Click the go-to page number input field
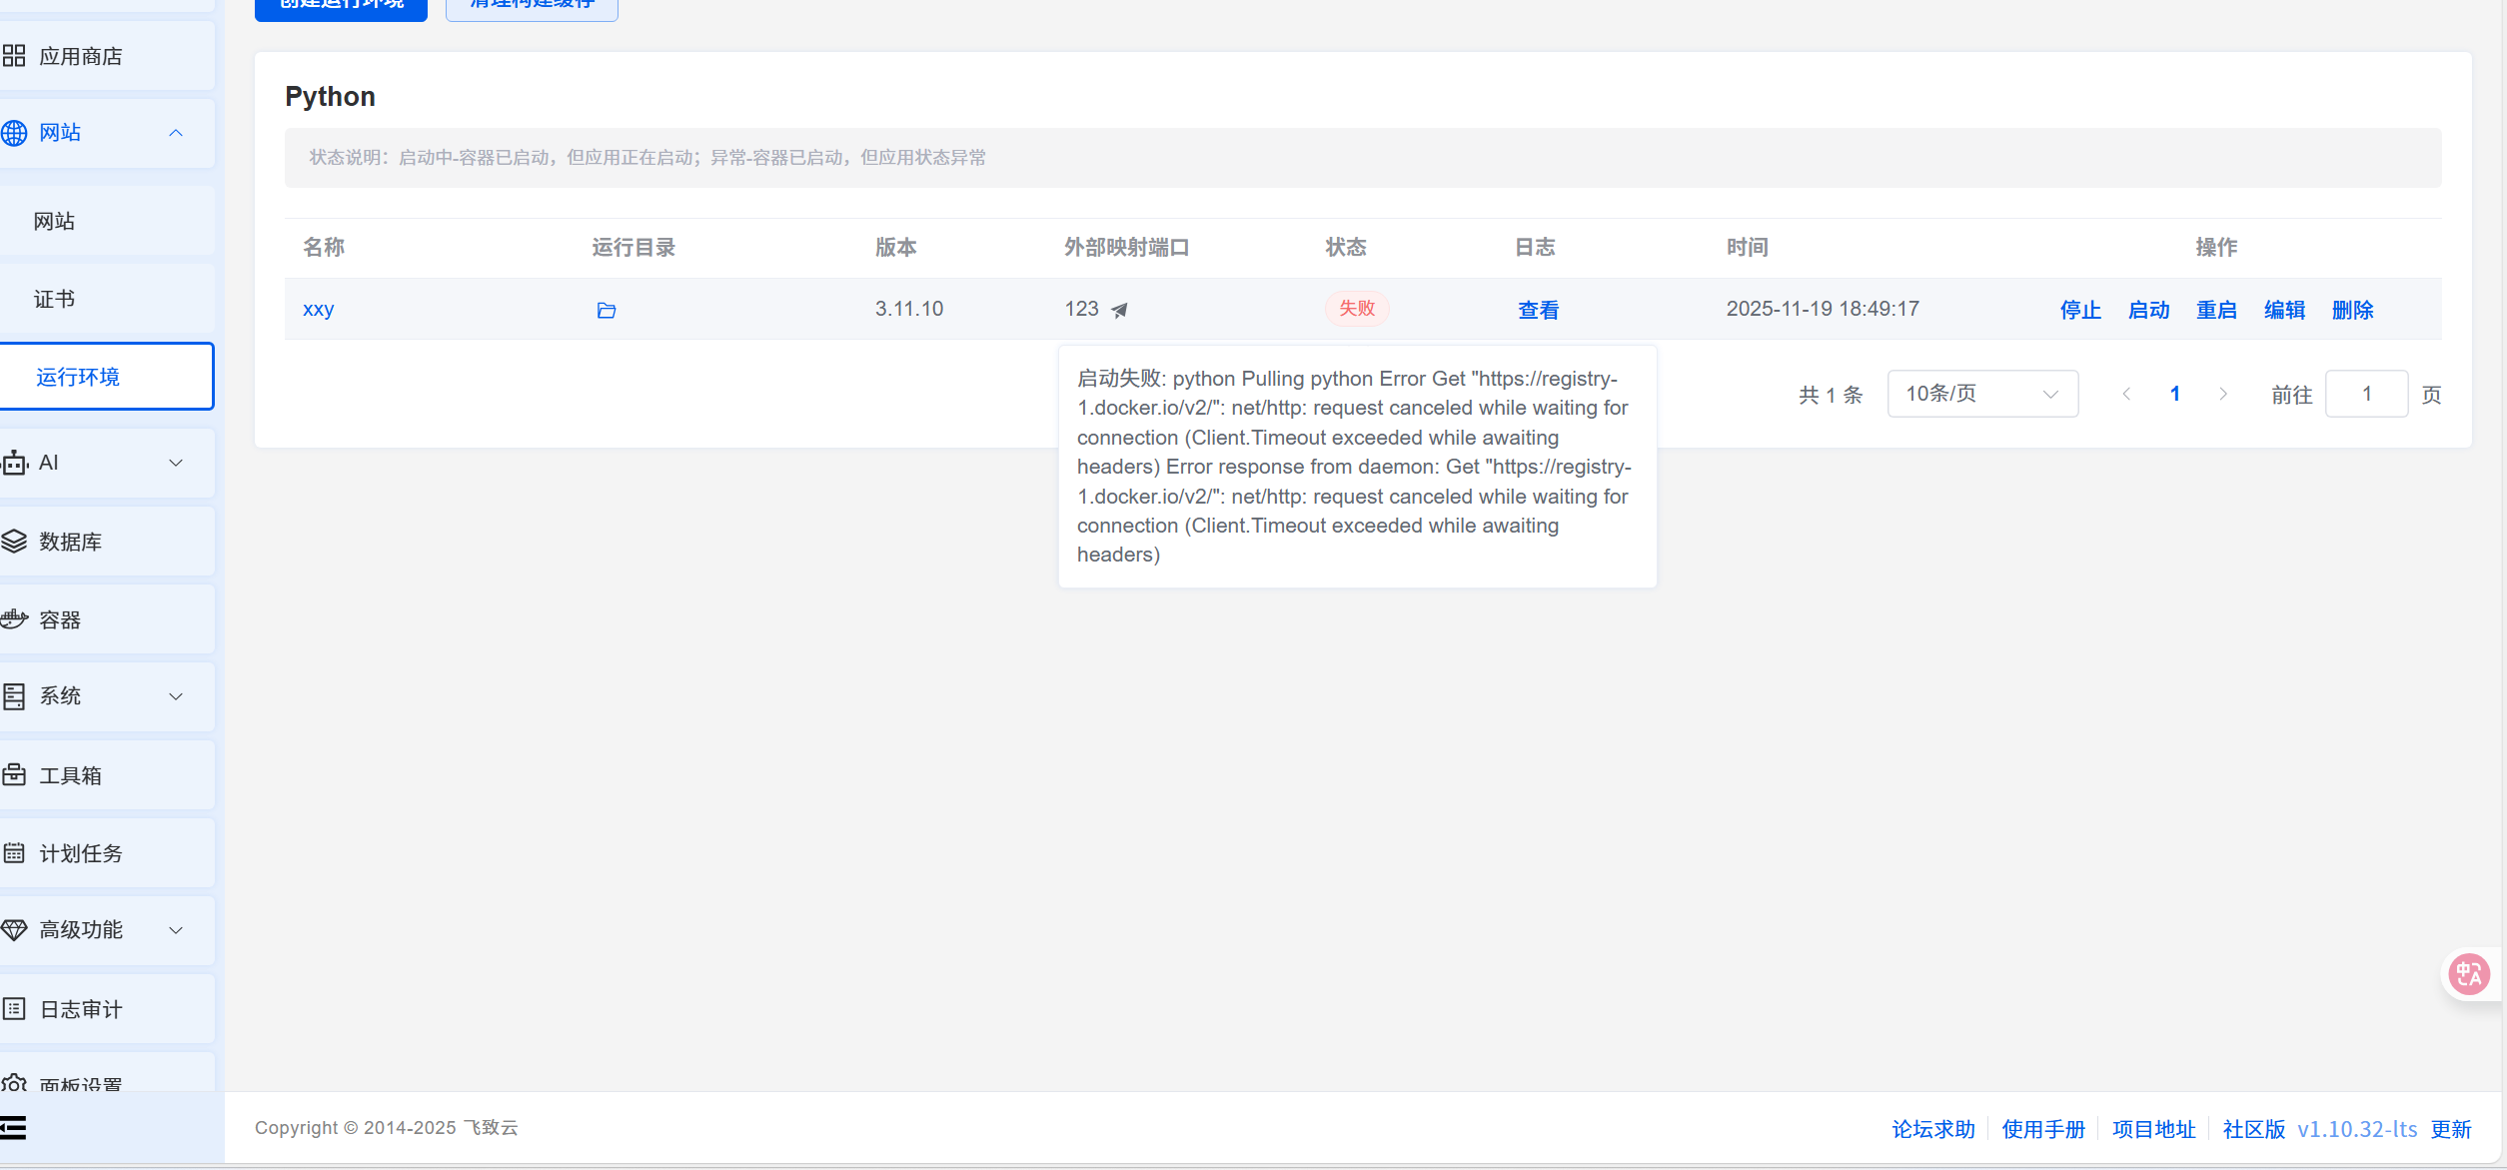This screenshot has height=1170, width=2507. click(x=2366, y=394)
